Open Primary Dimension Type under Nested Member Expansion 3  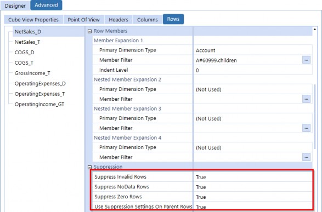click(253, 118)
